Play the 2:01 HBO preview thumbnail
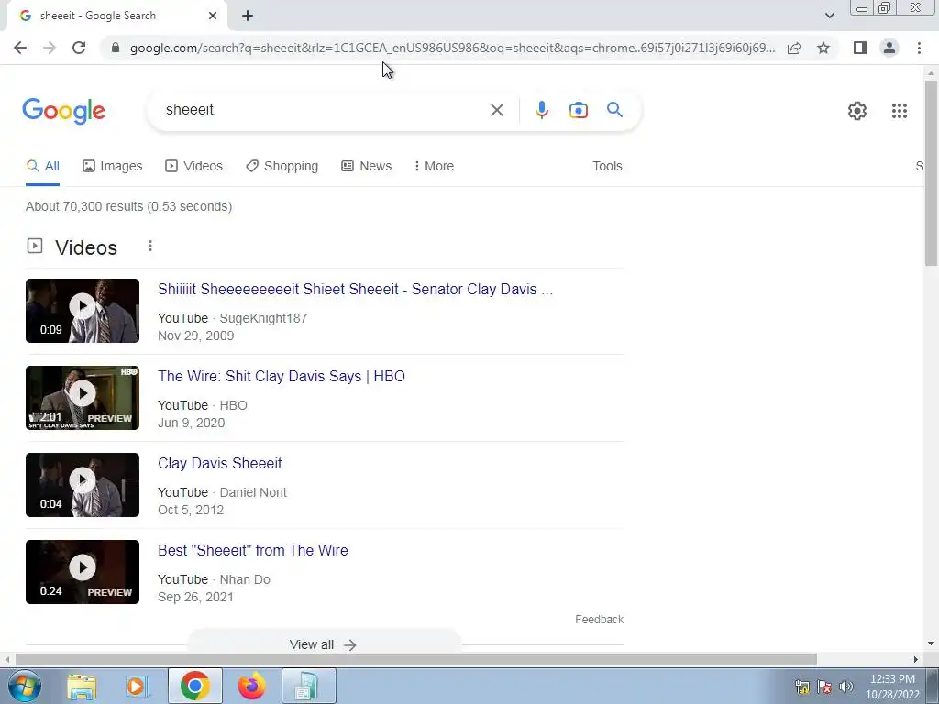939x704 pixels. tap(83, 398)
